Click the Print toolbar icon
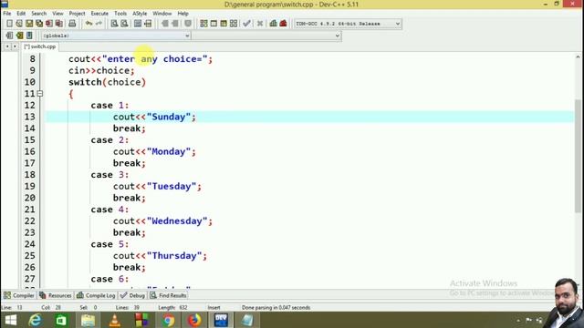This screenshot has width=584, height=328. (x=72, y=24)
